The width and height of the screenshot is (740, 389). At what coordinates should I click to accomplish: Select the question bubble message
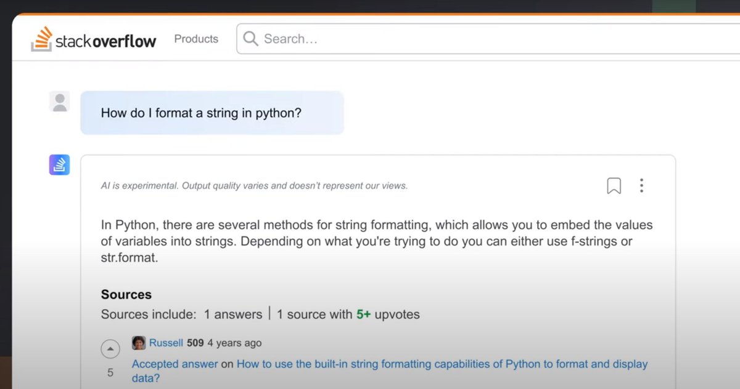coord(212,113)
